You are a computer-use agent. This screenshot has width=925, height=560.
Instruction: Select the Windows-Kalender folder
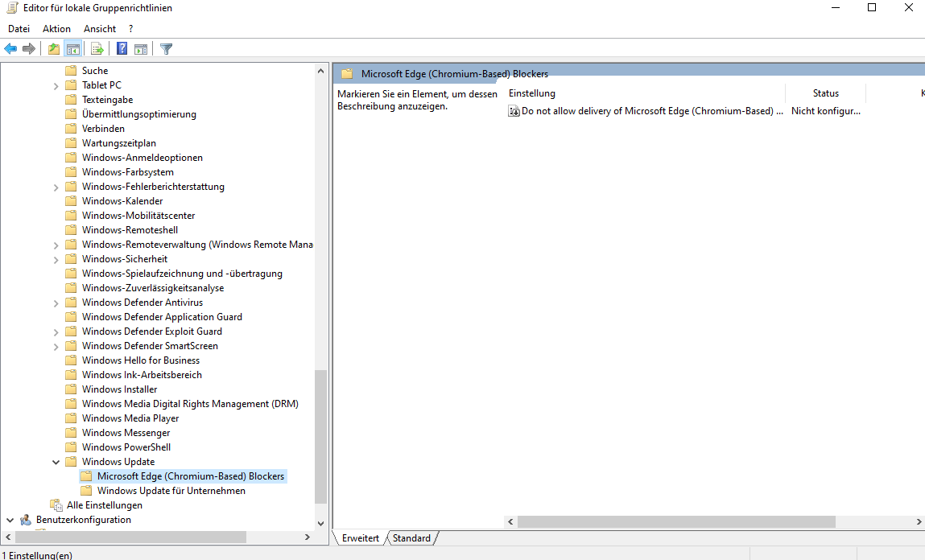click(122, 201)
